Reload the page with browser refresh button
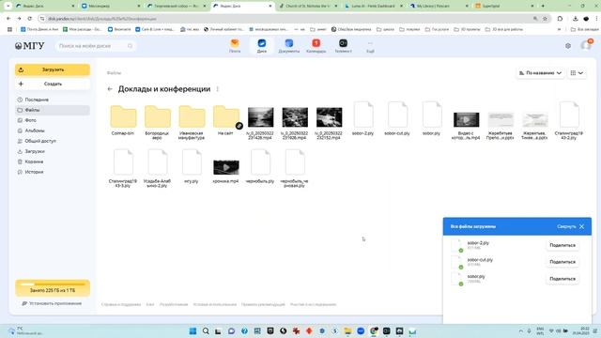Image resolution: width=601 pixels, height=338 pixels. click(x=29, y=19)
